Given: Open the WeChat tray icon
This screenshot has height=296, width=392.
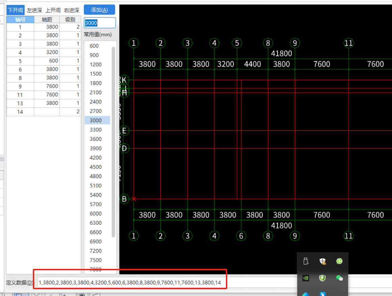Looking at the screenshot, I should click(339, 278).
